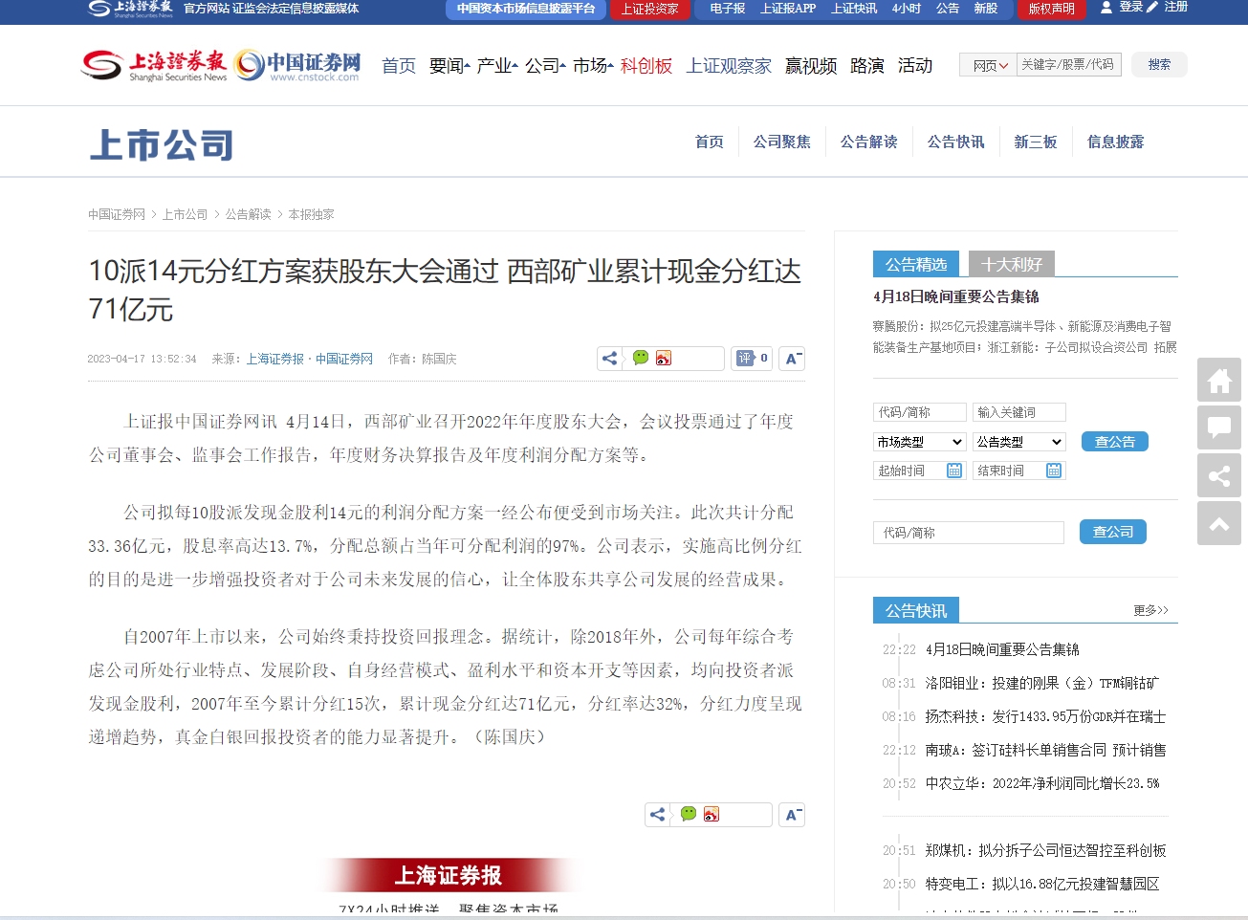The width and height of the screenshot is (1248, 920).
Task: Open the comments count button (评 0)
Action: click(x=752, y=359)
